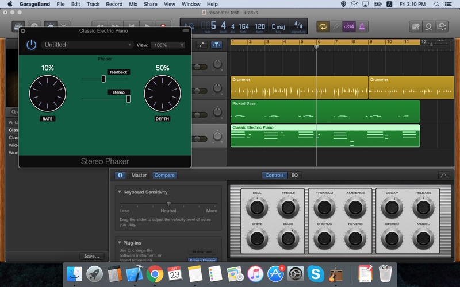460x287 pixels.
Task: Turn the MODEL knob
Action: coord(423,238)
